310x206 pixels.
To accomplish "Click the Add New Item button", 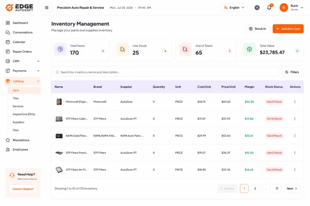I will click(x=288, y=29).
